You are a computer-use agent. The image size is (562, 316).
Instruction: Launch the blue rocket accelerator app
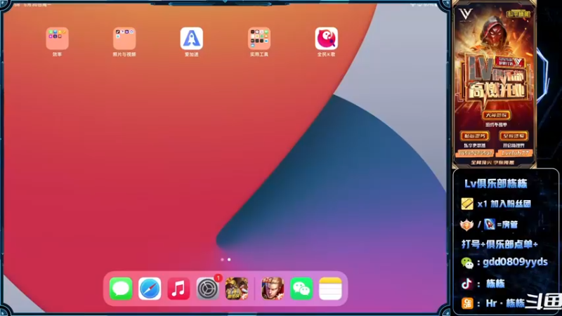click(x=191, y=39)
